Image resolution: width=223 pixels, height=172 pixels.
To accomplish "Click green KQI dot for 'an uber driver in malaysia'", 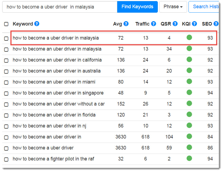I will (x=189, y=48).
